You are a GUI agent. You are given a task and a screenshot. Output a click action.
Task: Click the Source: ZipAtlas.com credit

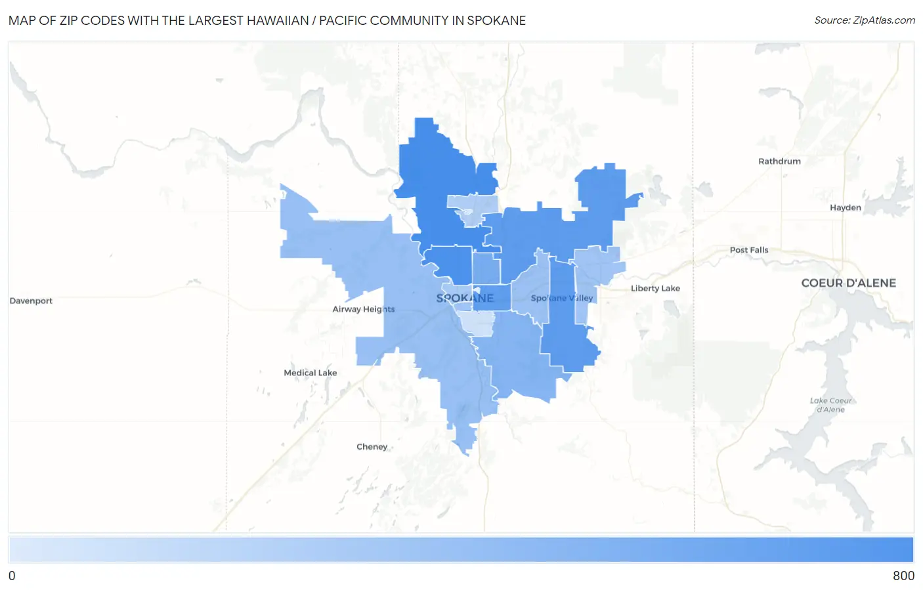click(865, 20)
